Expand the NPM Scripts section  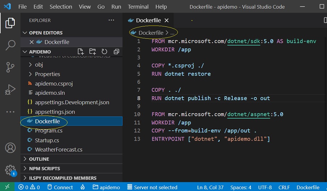(25, 169)
